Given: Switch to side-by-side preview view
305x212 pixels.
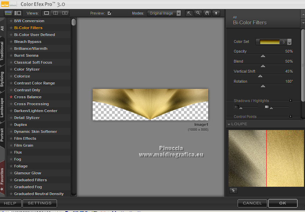Looking at the screenshot, I should point(65,13).
